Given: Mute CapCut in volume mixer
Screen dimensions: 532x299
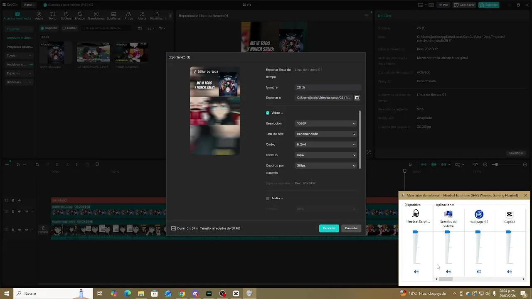Looking at the screenshot, I should 510,272.
